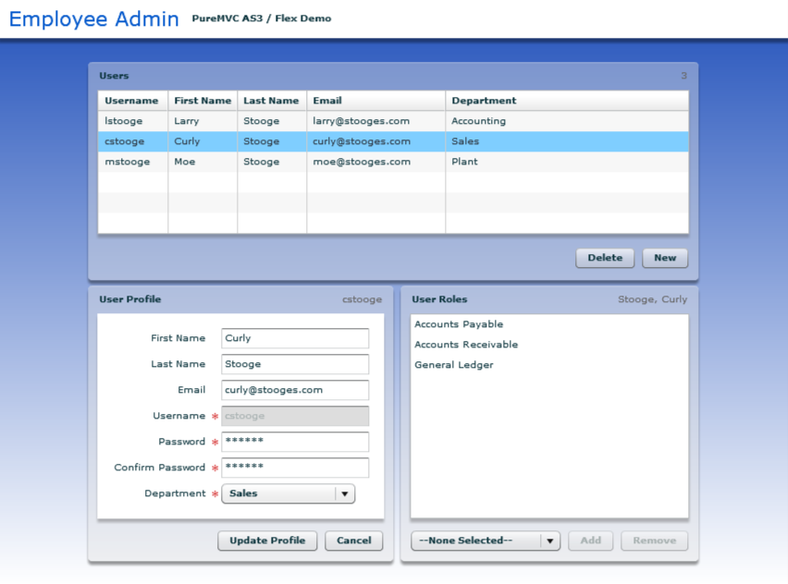Sort table by Last Name column header
Screen dimensions: 788x584
[272, 101]
